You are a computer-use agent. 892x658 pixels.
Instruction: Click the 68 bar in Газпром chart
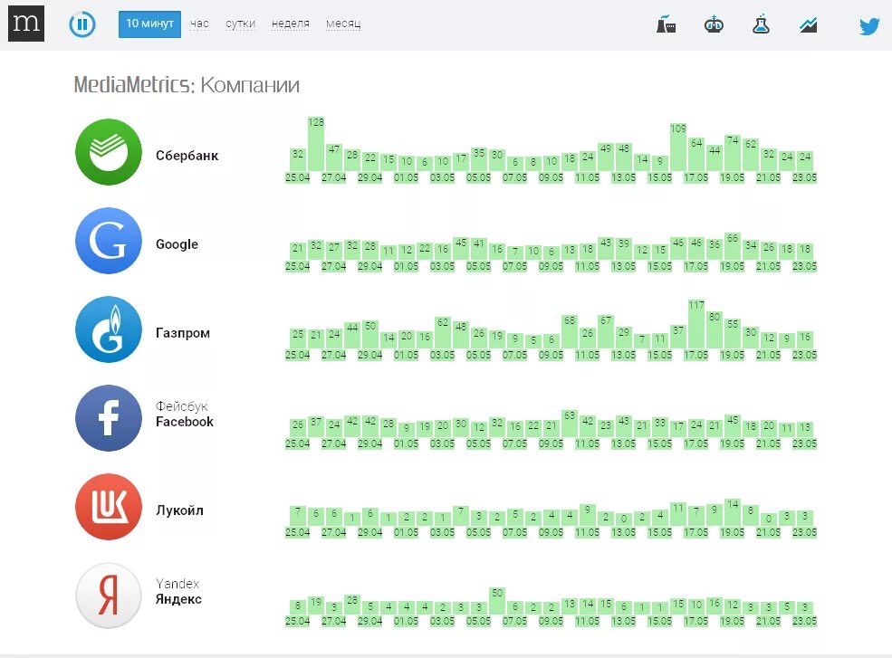(x=570, y=331)
